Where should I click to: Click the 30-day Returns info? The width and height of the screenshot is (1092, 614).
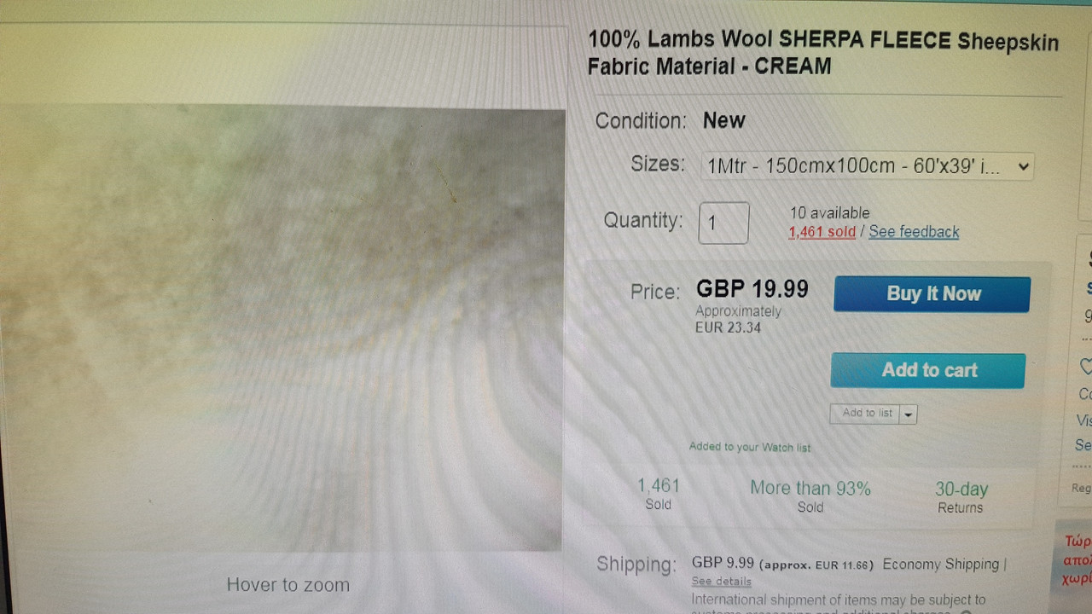961,496
